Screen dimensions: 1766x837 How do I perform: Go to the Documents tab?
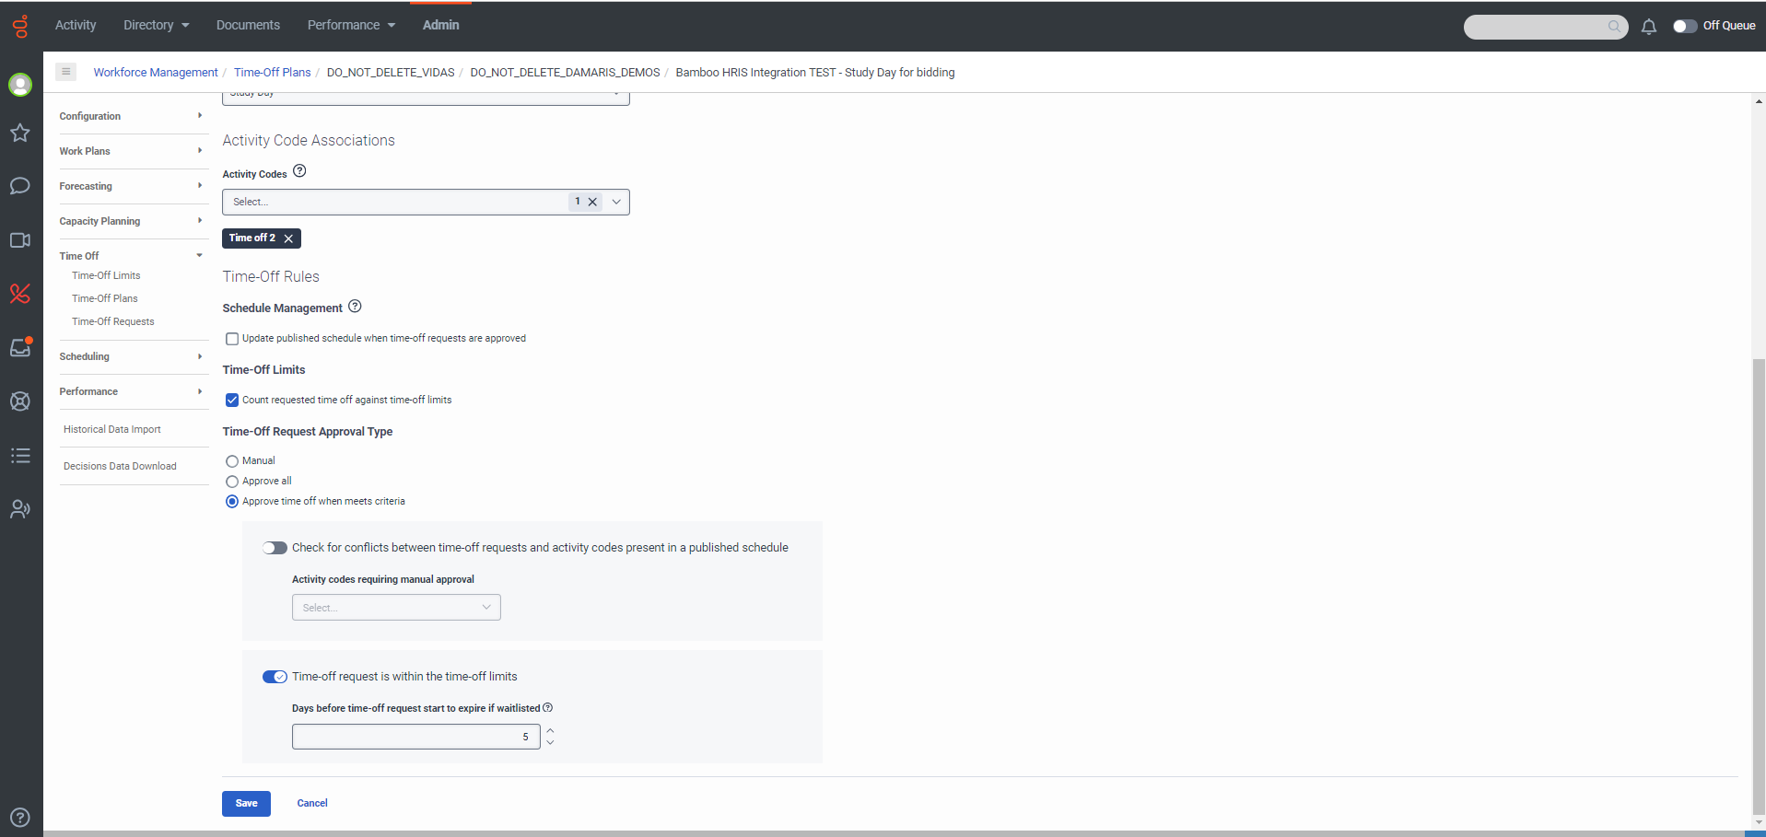click(248, 25)
